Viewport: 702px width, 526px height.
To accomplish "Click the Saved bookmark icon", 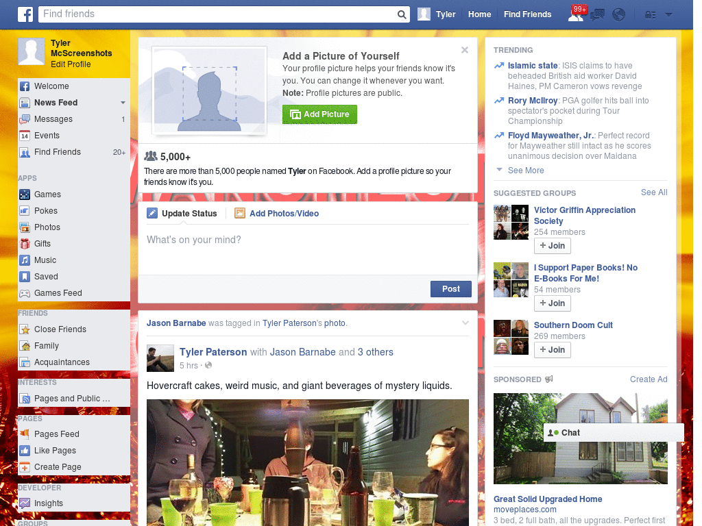I will coord(25,277).
